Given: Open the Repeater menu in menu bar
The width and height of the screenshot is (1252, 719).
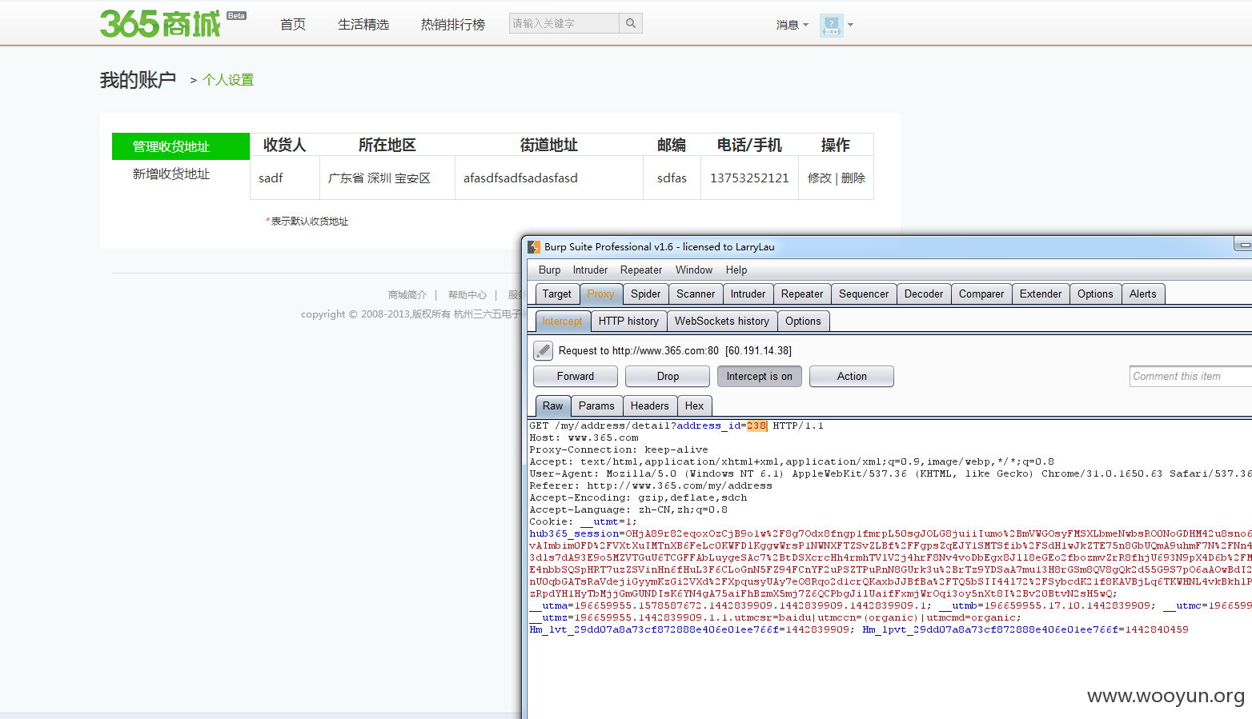Looking at the screenshot, I should pyautogui.click(x=641, y=270).
